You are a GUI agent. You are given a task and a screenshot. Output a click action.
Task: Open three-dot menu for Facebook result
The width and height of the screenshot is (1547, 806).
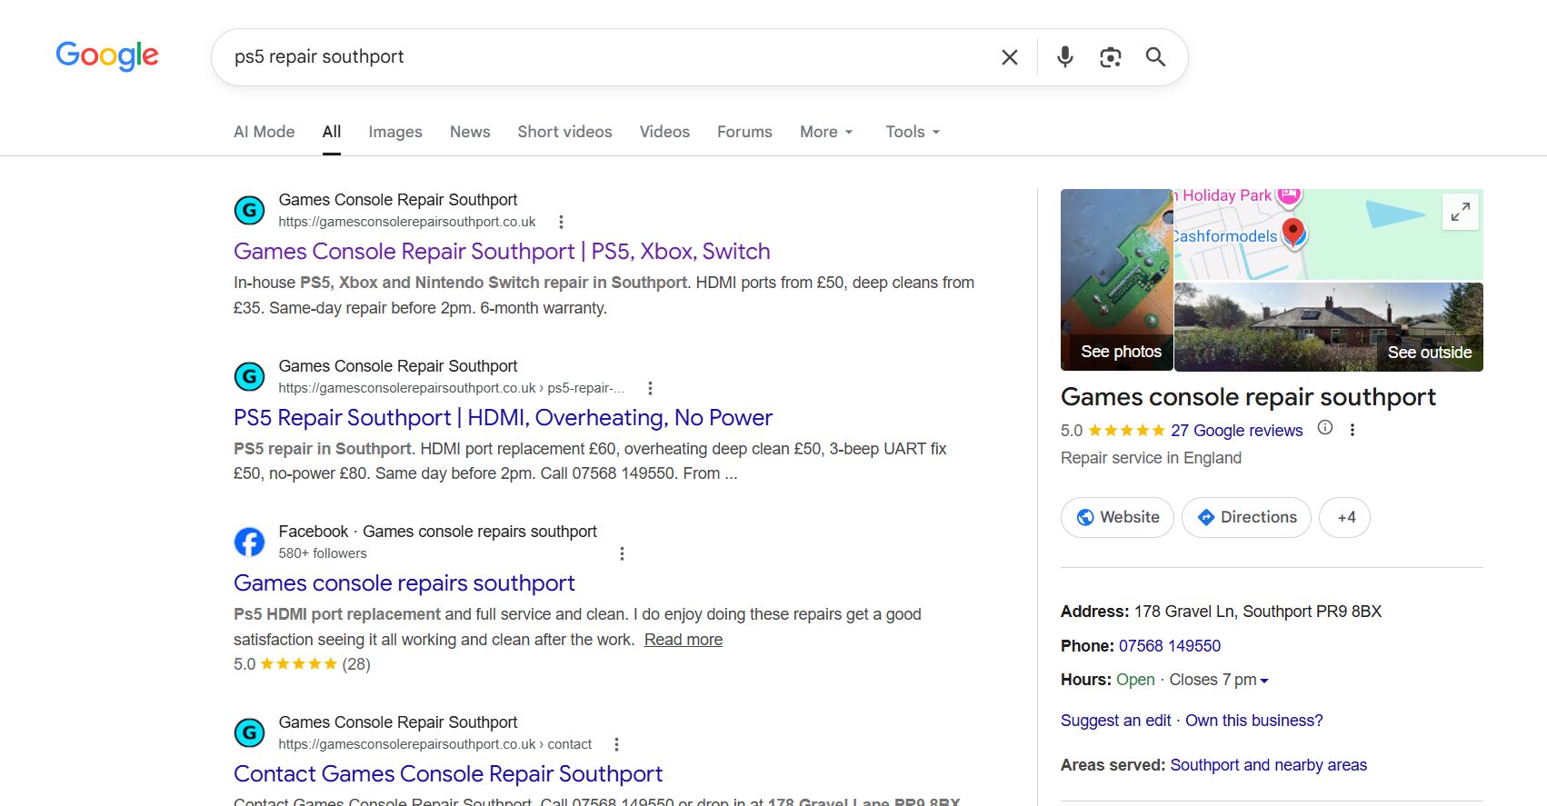(622, 553)
